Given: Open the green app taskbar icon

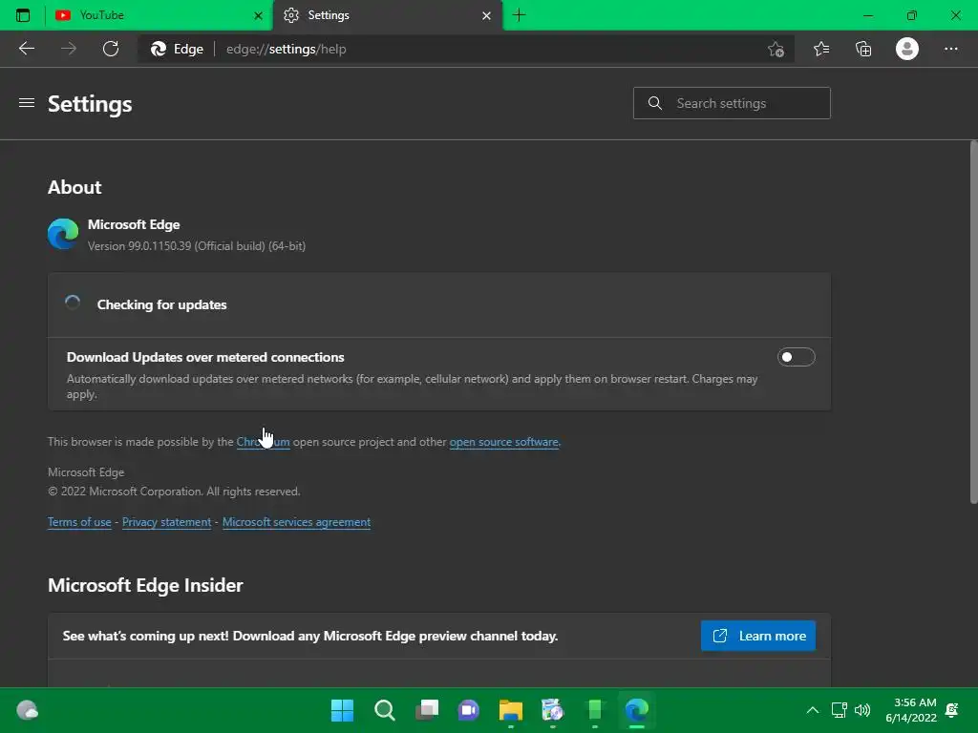Looking at the screenshot, I should (x=595, y=710).
